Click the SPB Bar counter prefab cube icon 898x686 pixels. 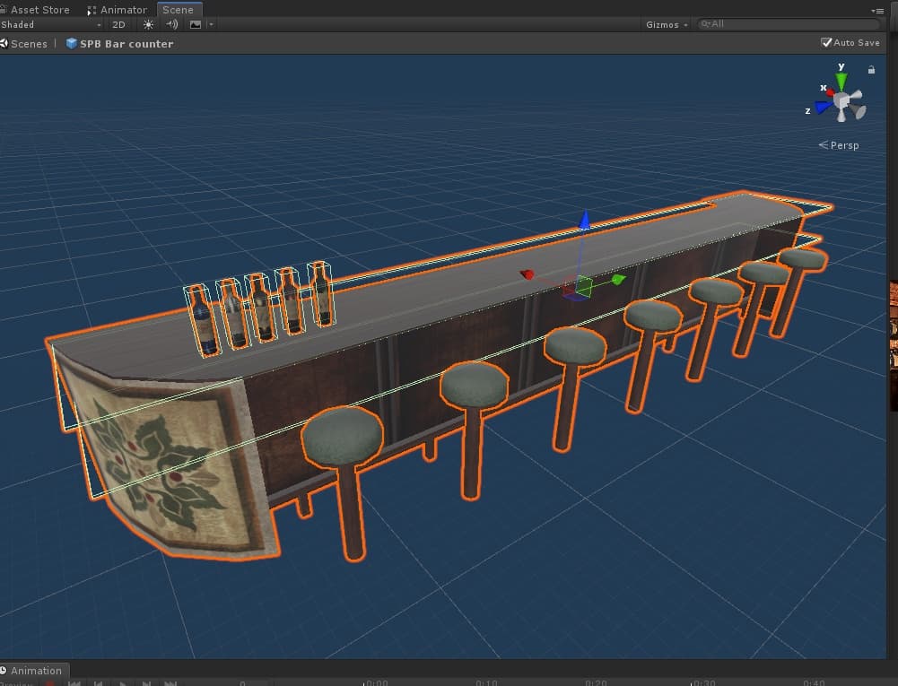pyautogui.click(x=72, y=43)
